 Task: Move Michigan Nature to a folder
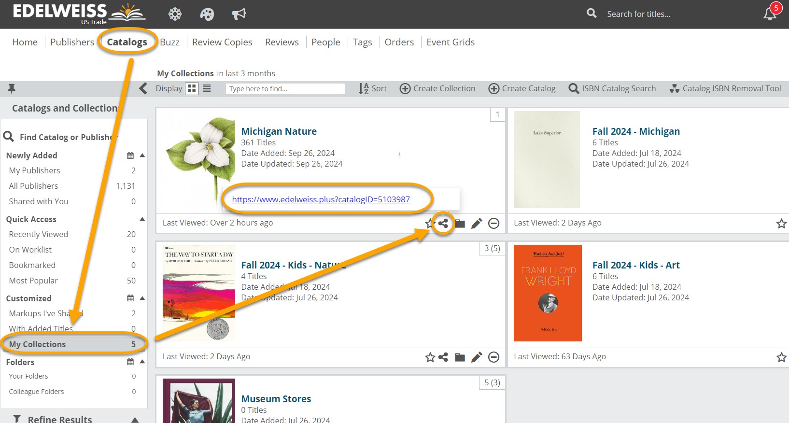[x=460, y=223]
